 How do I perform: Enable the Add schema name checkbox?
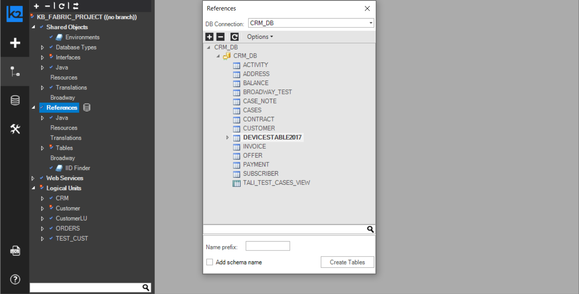point(210,262)
